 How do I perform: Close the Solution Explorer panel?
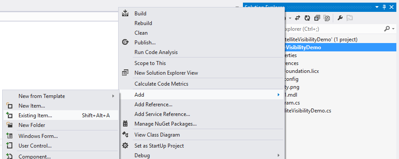[392, 7]
